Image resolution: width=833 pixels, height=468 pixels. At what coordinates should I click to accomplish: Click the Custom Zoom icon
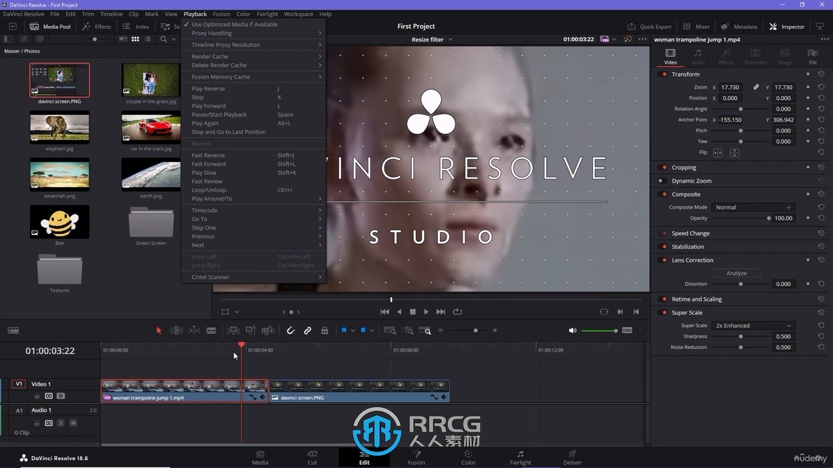[x=425, y=330]
